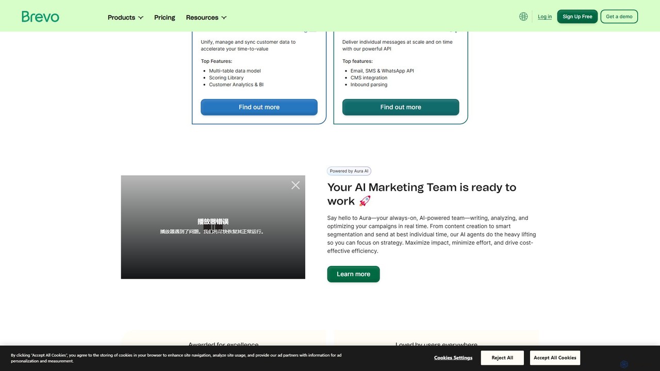
Task: Click Learn more about Aura AI
Action: pos(353,274)
